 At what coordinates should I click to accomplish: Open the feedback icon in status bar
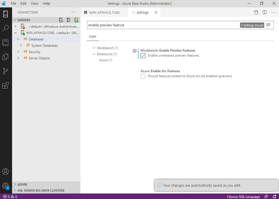point(266,197)
